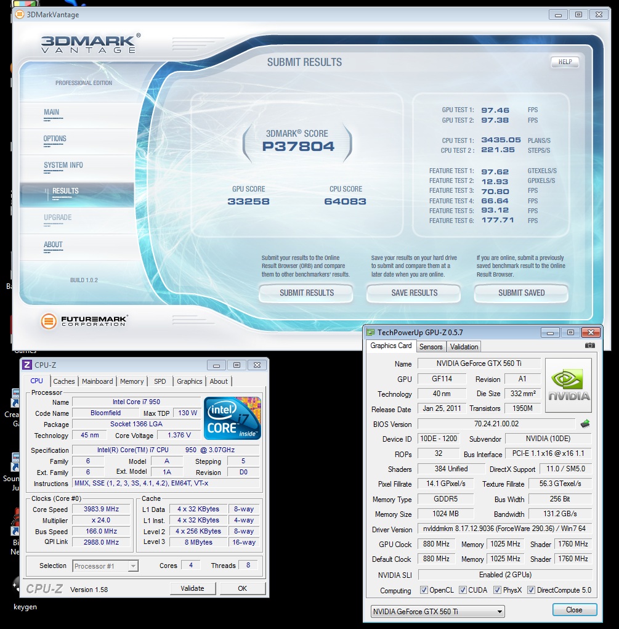Screen dimensions: 619x629
Task: Select the CPU tab in CPU-Z
Action: (36, 381)
